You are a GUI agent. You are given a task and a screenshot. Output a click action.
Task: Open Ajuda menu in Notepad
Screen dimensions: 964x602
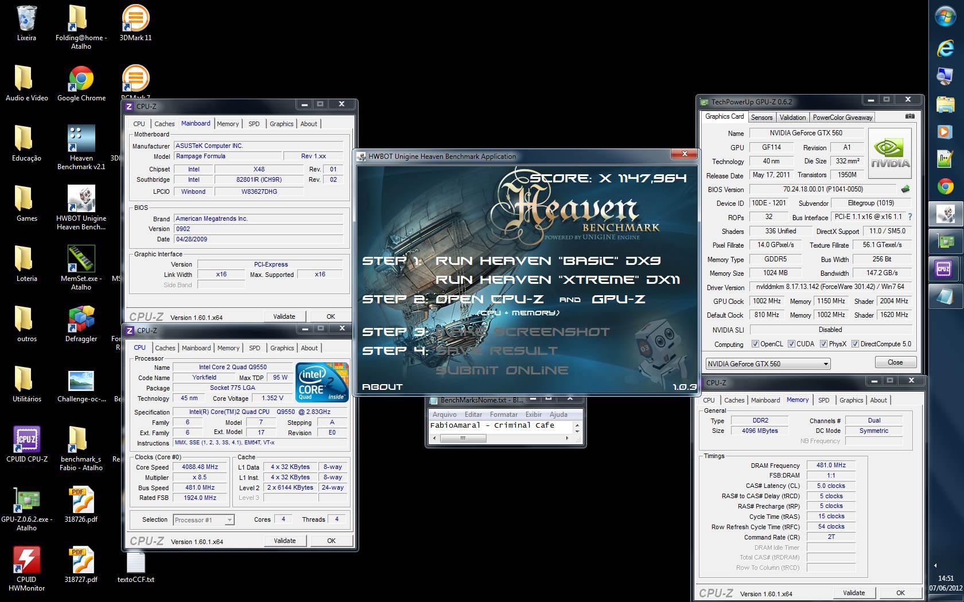(558, 415)
